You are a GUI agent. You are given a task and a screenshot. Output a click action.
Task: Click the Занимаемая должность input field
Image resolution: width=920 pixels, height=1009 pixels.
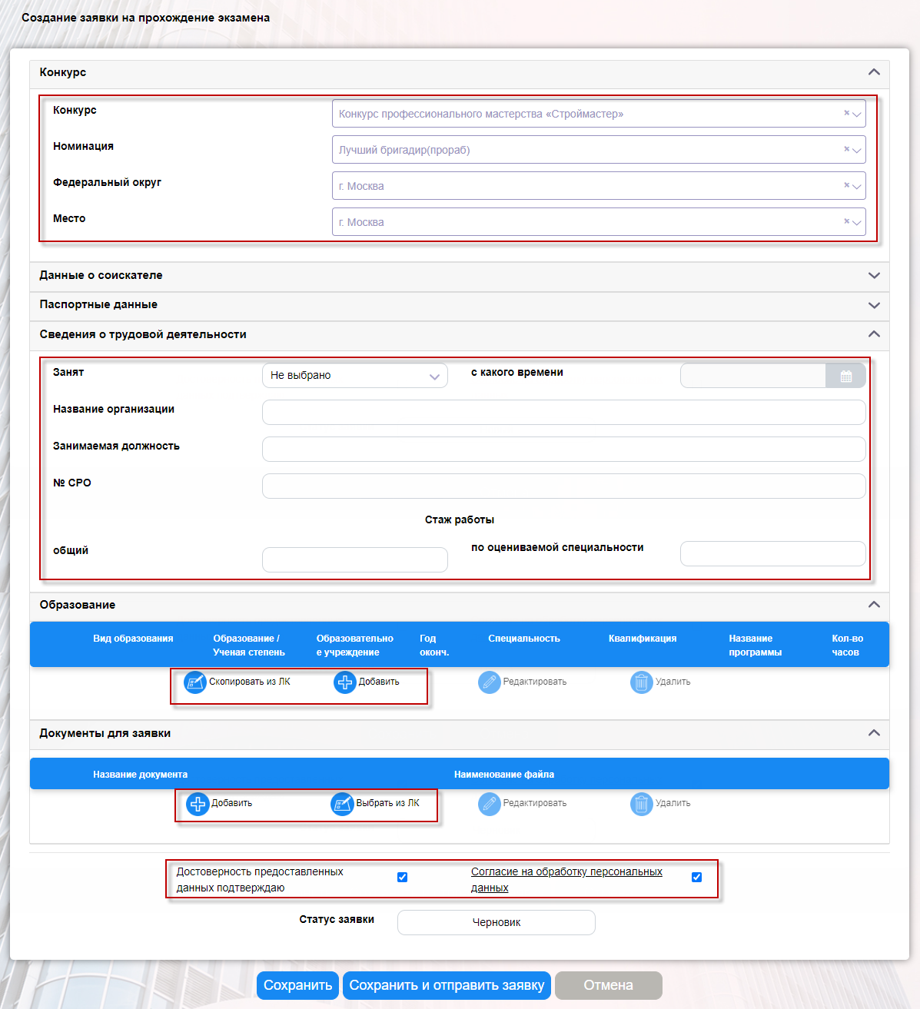[x=564, y=450]
